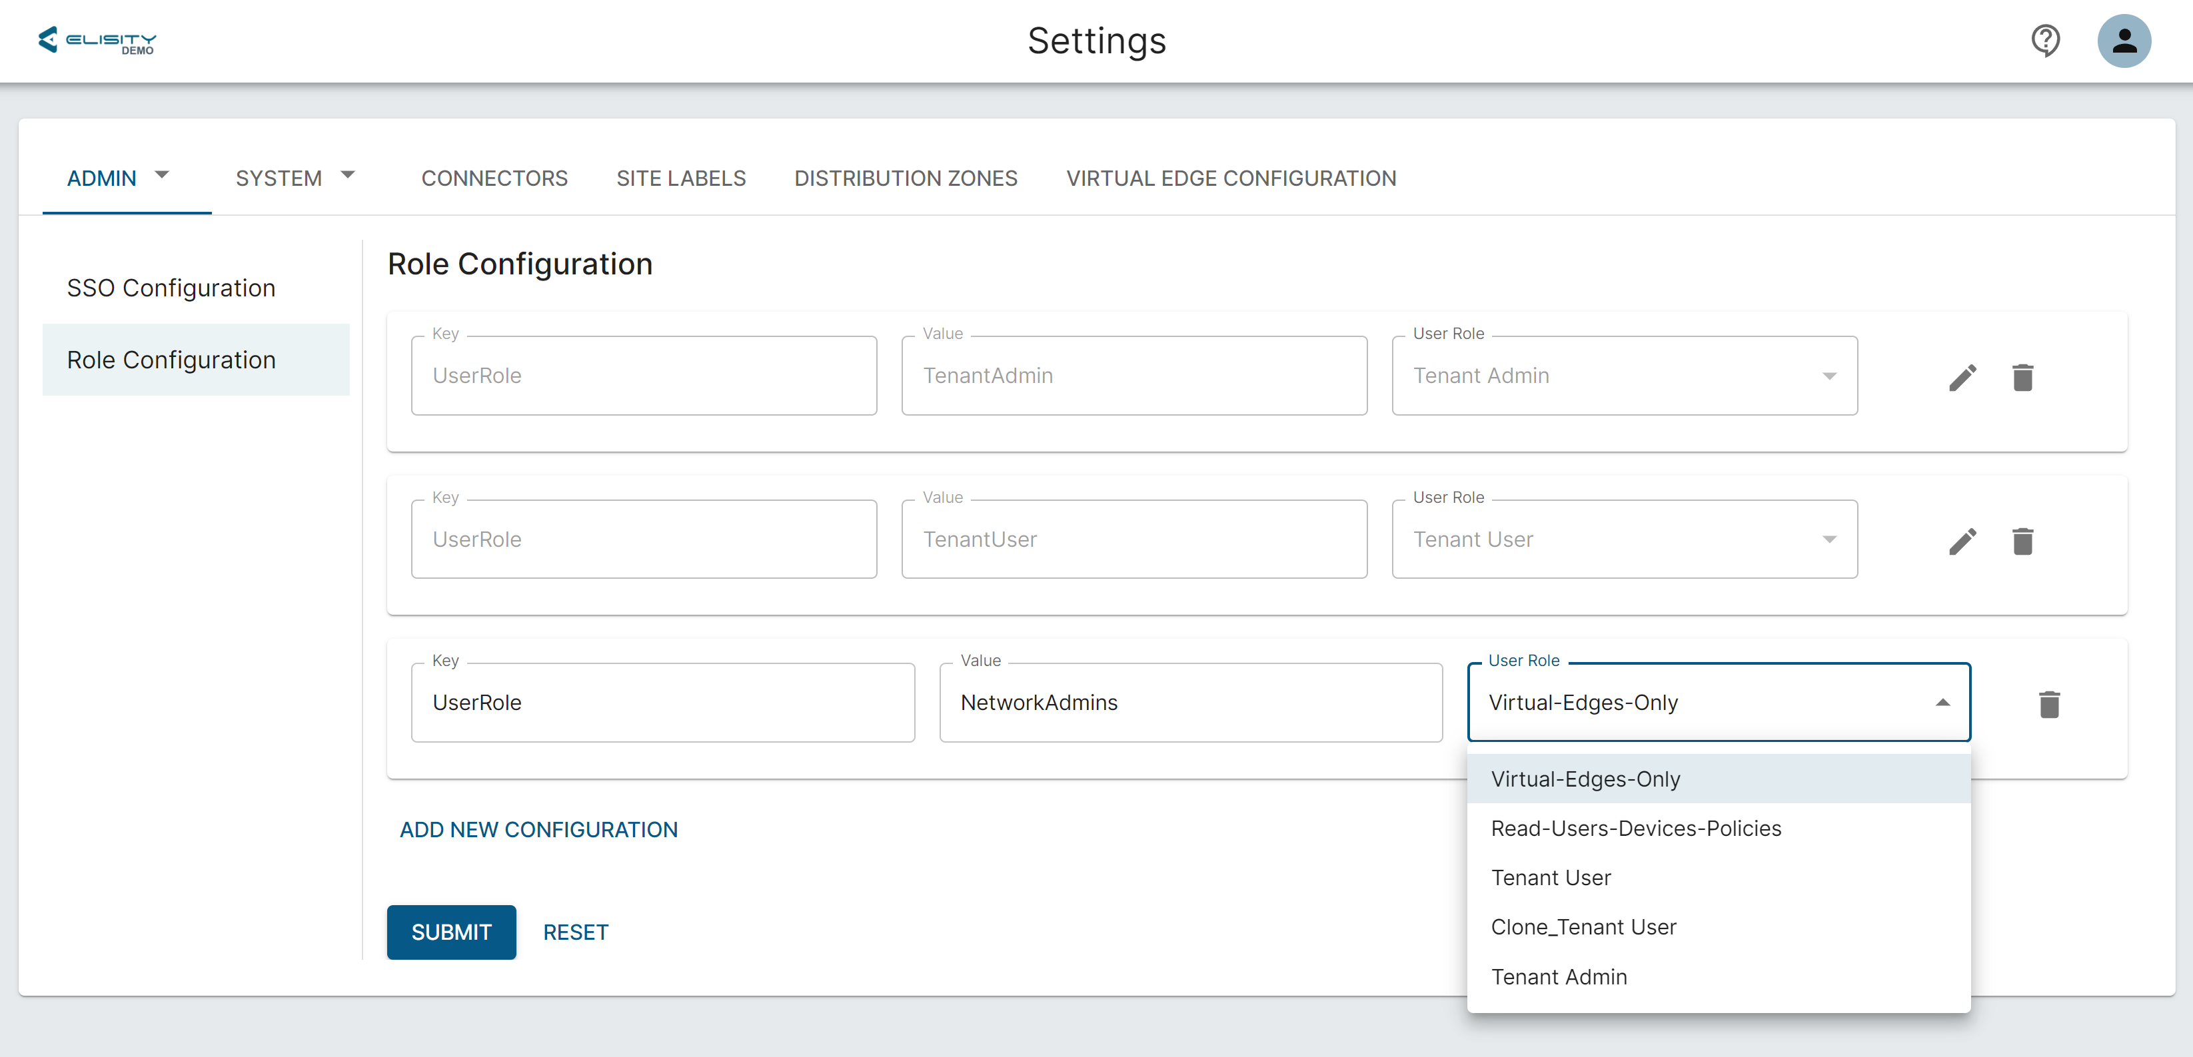
Task: Click the NetworkAdmins Value input field
Action: coord(1190,703)
